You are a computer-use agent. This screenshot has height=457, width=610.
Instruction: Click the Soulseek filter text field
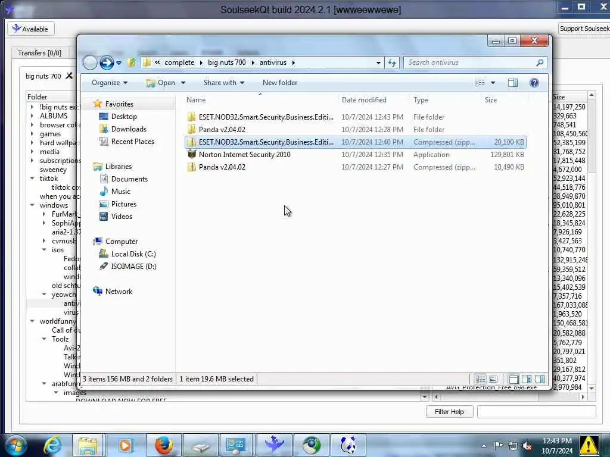537,412
